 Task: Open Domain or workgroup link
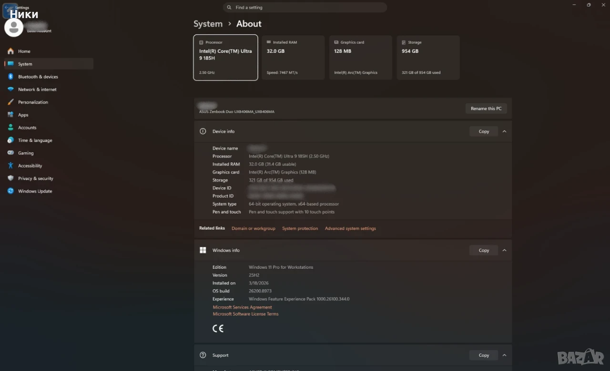coord(254,229)
